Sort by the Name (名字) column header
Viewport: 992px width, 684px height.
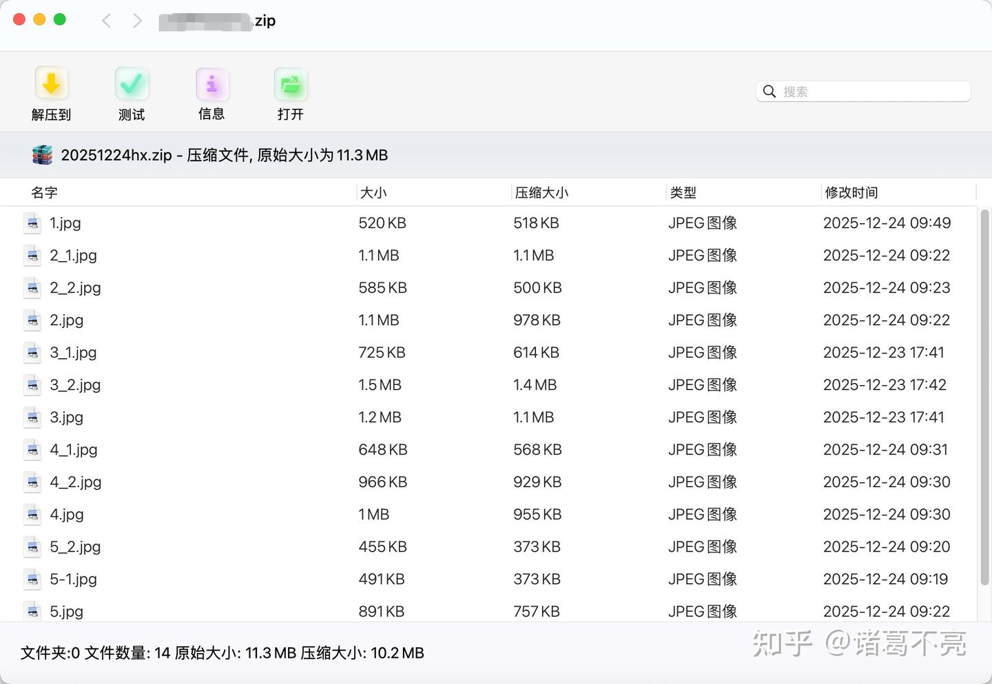click(44, 193)
